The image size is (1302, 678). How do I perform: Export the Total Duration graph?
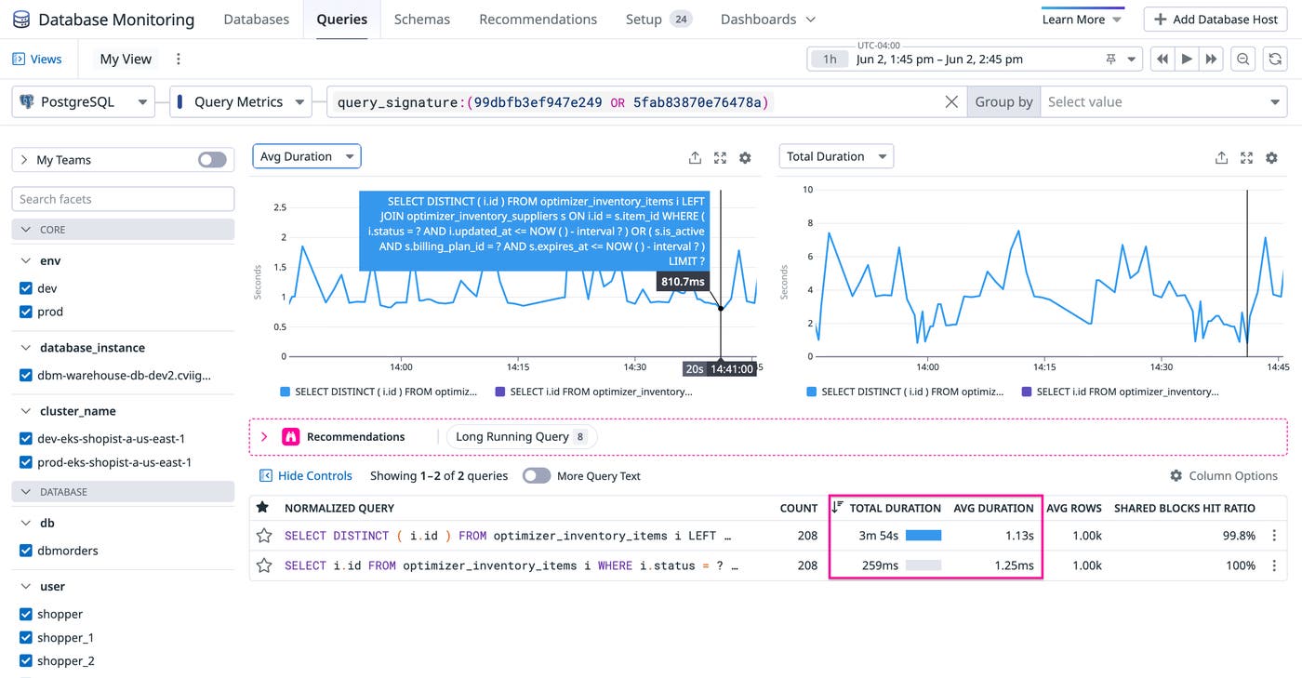tap(1221, 158)
